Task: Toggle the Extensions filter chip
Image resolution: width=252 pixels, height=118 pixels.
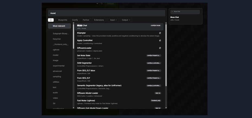Action: click(99, 20)
